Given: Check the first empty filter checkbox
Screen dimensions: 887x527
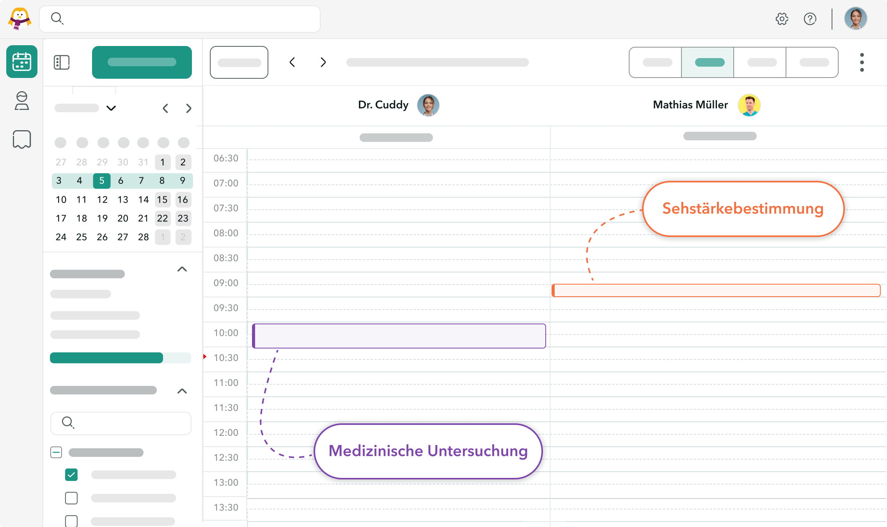Looking at the screenshot, I should pyautogui.click(x=71, y=498).
